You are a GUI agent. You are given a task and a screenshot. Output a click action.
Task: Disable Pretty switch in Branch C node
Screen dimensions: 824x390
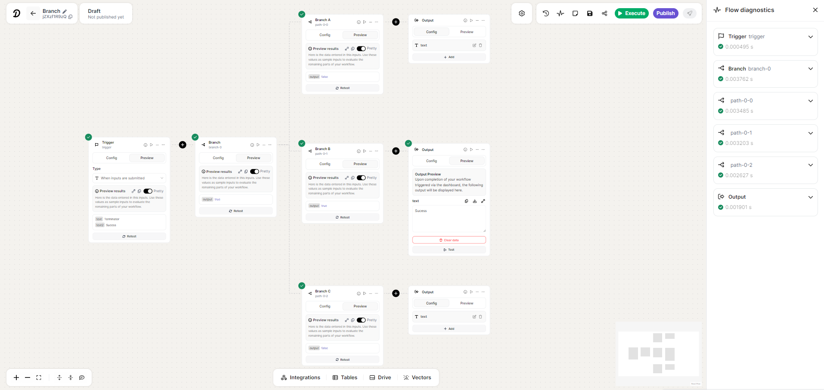(361, 320)
